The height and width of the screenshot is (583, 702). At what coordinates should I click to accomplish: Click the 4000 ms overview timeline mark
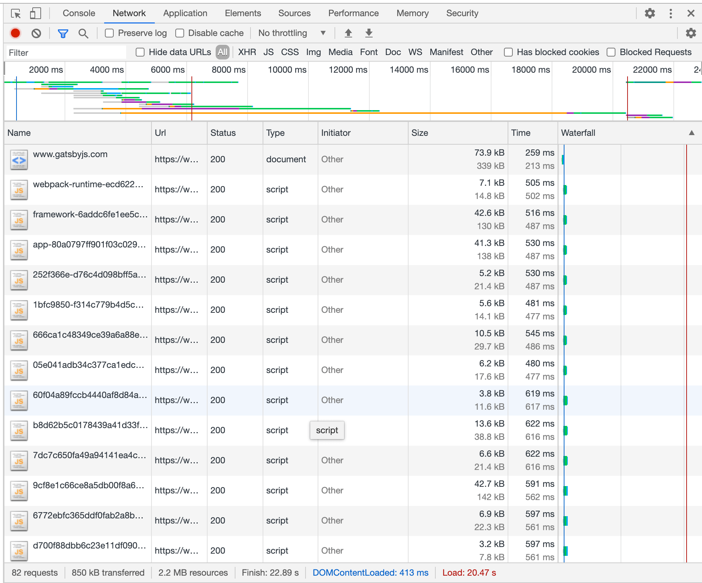click(x=107, y=70)
